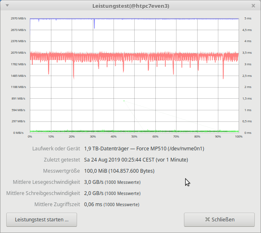Click the 5 ms right axis label
Image resolution: width=261 pixels, height=233 pixels.
248,19
